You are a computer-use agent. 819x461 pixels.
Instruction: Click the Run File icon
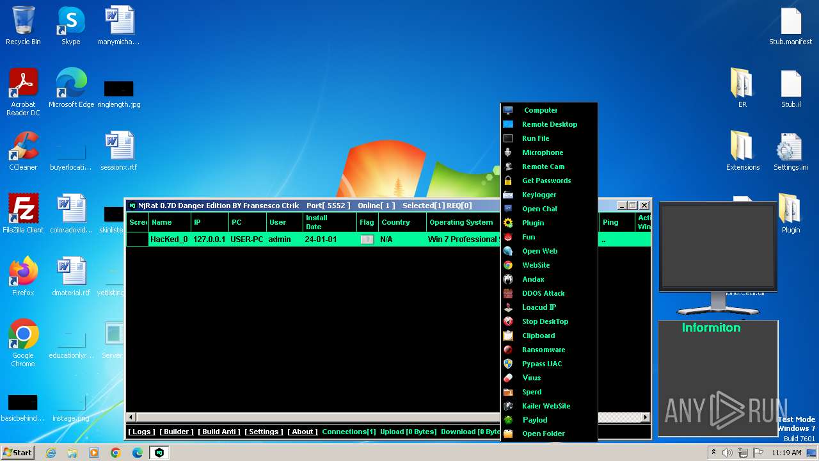click(508, 138)
